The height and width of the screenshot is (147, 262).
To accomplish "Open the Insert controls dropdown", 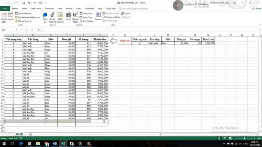I will click(69, 18).
